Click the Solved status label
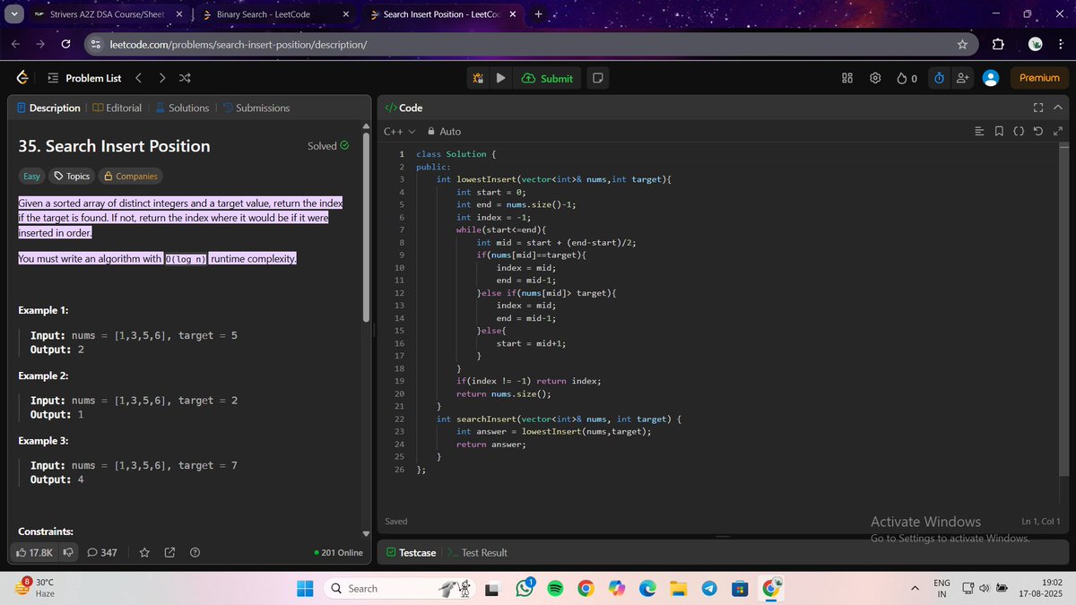 327,146
